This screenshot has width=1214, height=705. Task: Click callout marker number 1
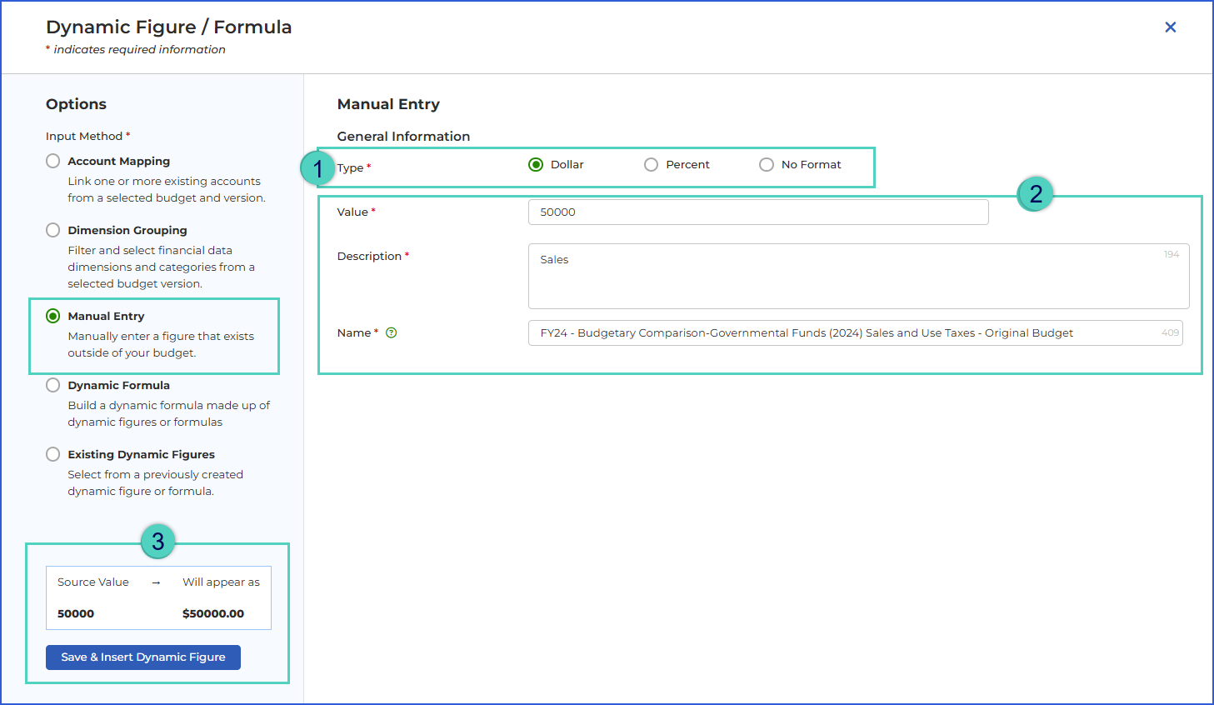point(317,169)
